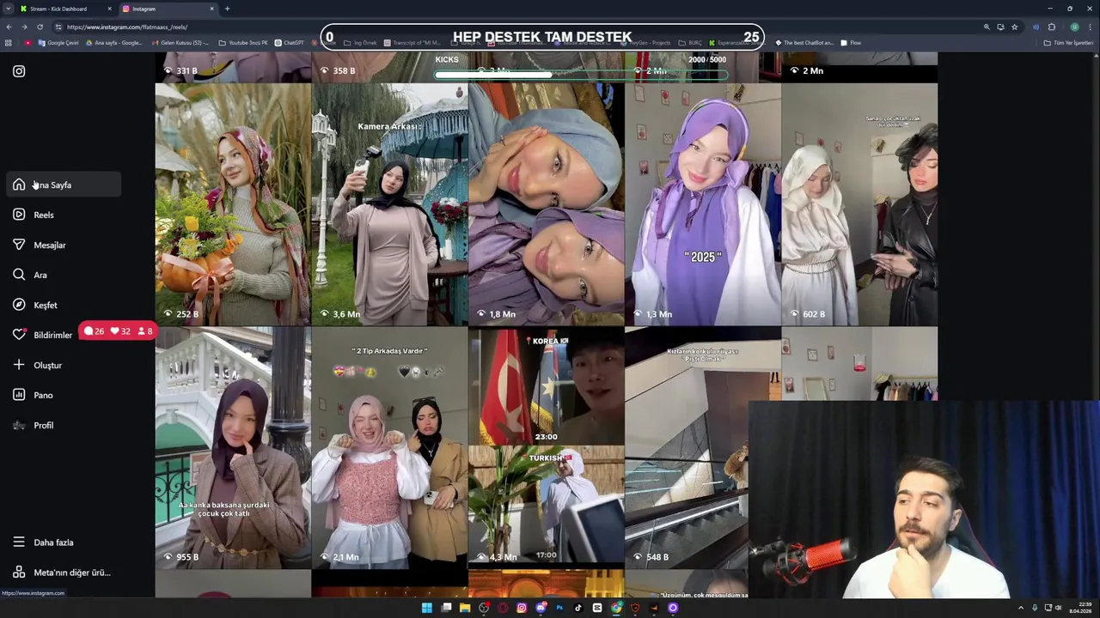1100x618 pixels.
Task: Open Instagram app in the taskbar
Action: [522, 608]
